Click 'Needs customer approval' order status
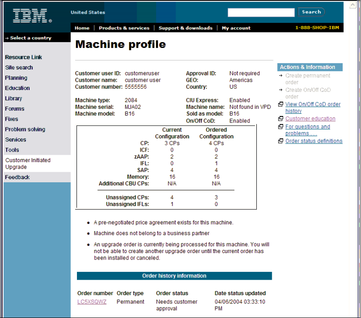The height and width of the screenshot is (318, 361). click(177, 305)
